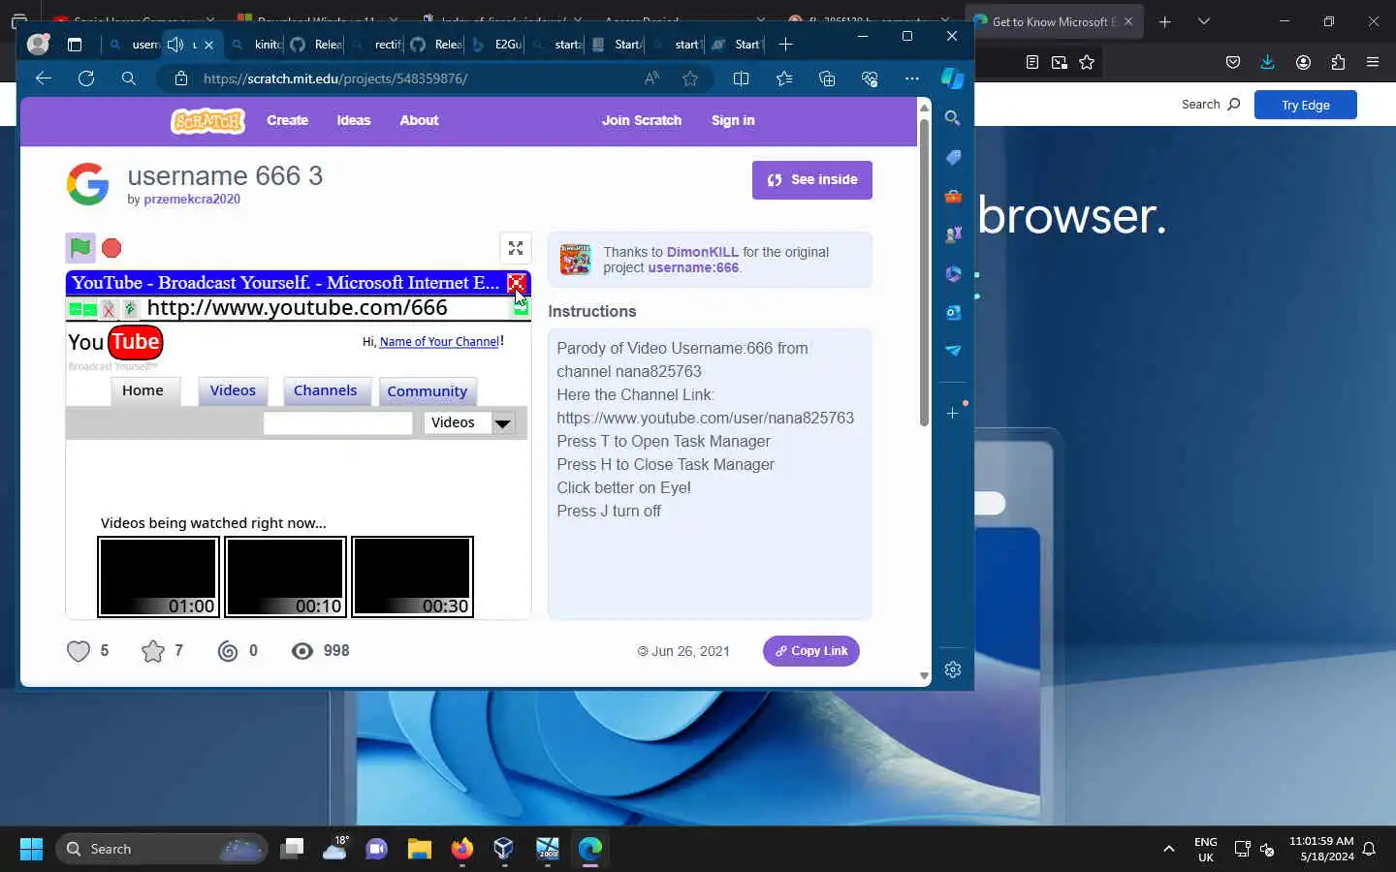Click the Try Edge button in Firefox

[x=1306, y=105]
